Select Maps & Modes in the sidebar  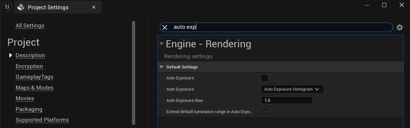click(34, 88)
